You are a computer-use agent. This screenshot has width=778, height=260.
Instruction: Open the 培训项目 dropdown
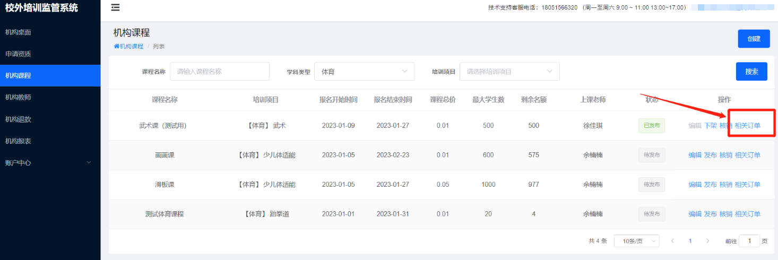point(509,72)
